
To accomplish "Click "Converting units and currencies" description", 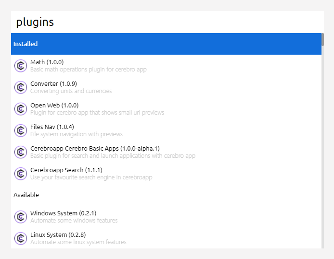I will [71, 91].
